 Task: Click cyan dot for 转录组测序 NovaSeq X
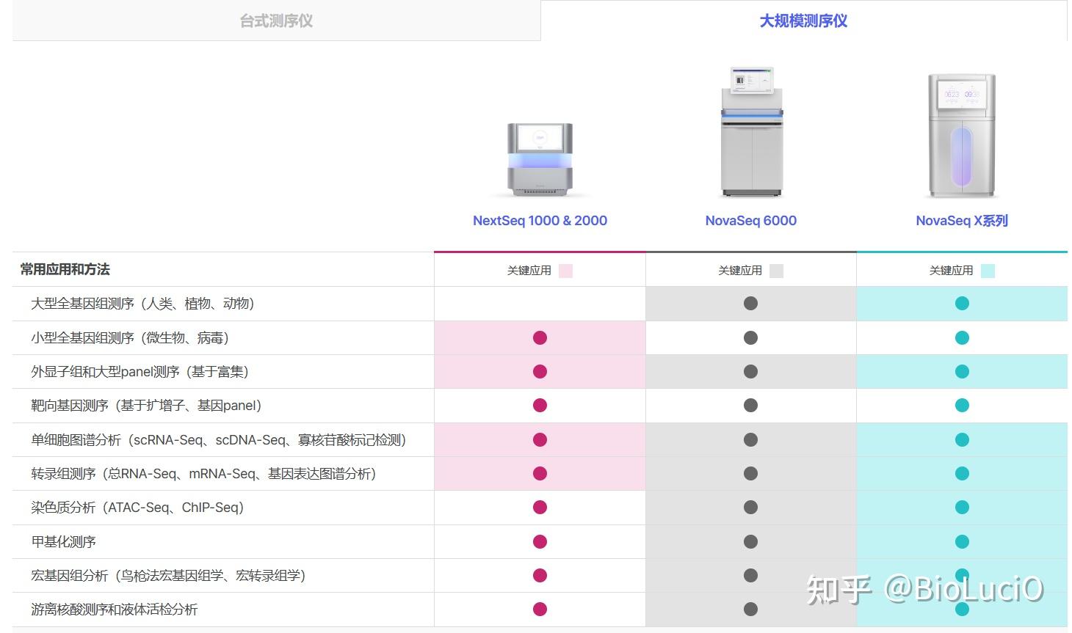tap(962, 474)
